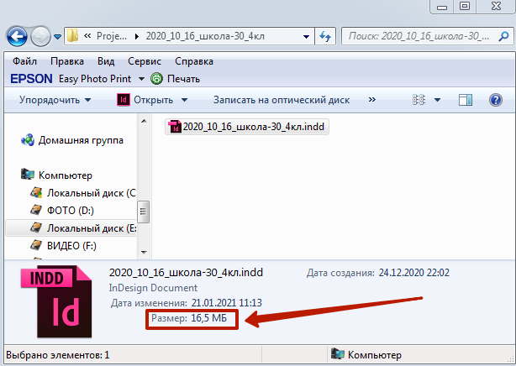The height and width of the screenshot is (366, 516).
Task: Click the Открыть button with InDesign icon
Action: pos(145,100)
